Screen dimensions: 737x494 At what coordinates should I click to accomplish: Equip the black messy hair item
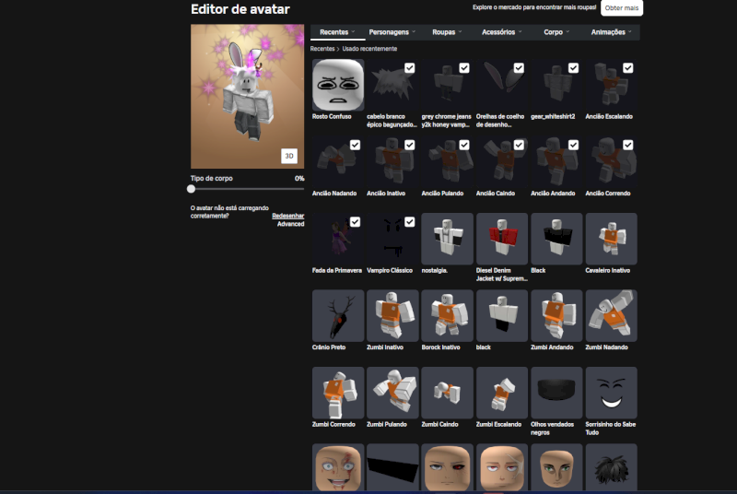tap(611, 467)
